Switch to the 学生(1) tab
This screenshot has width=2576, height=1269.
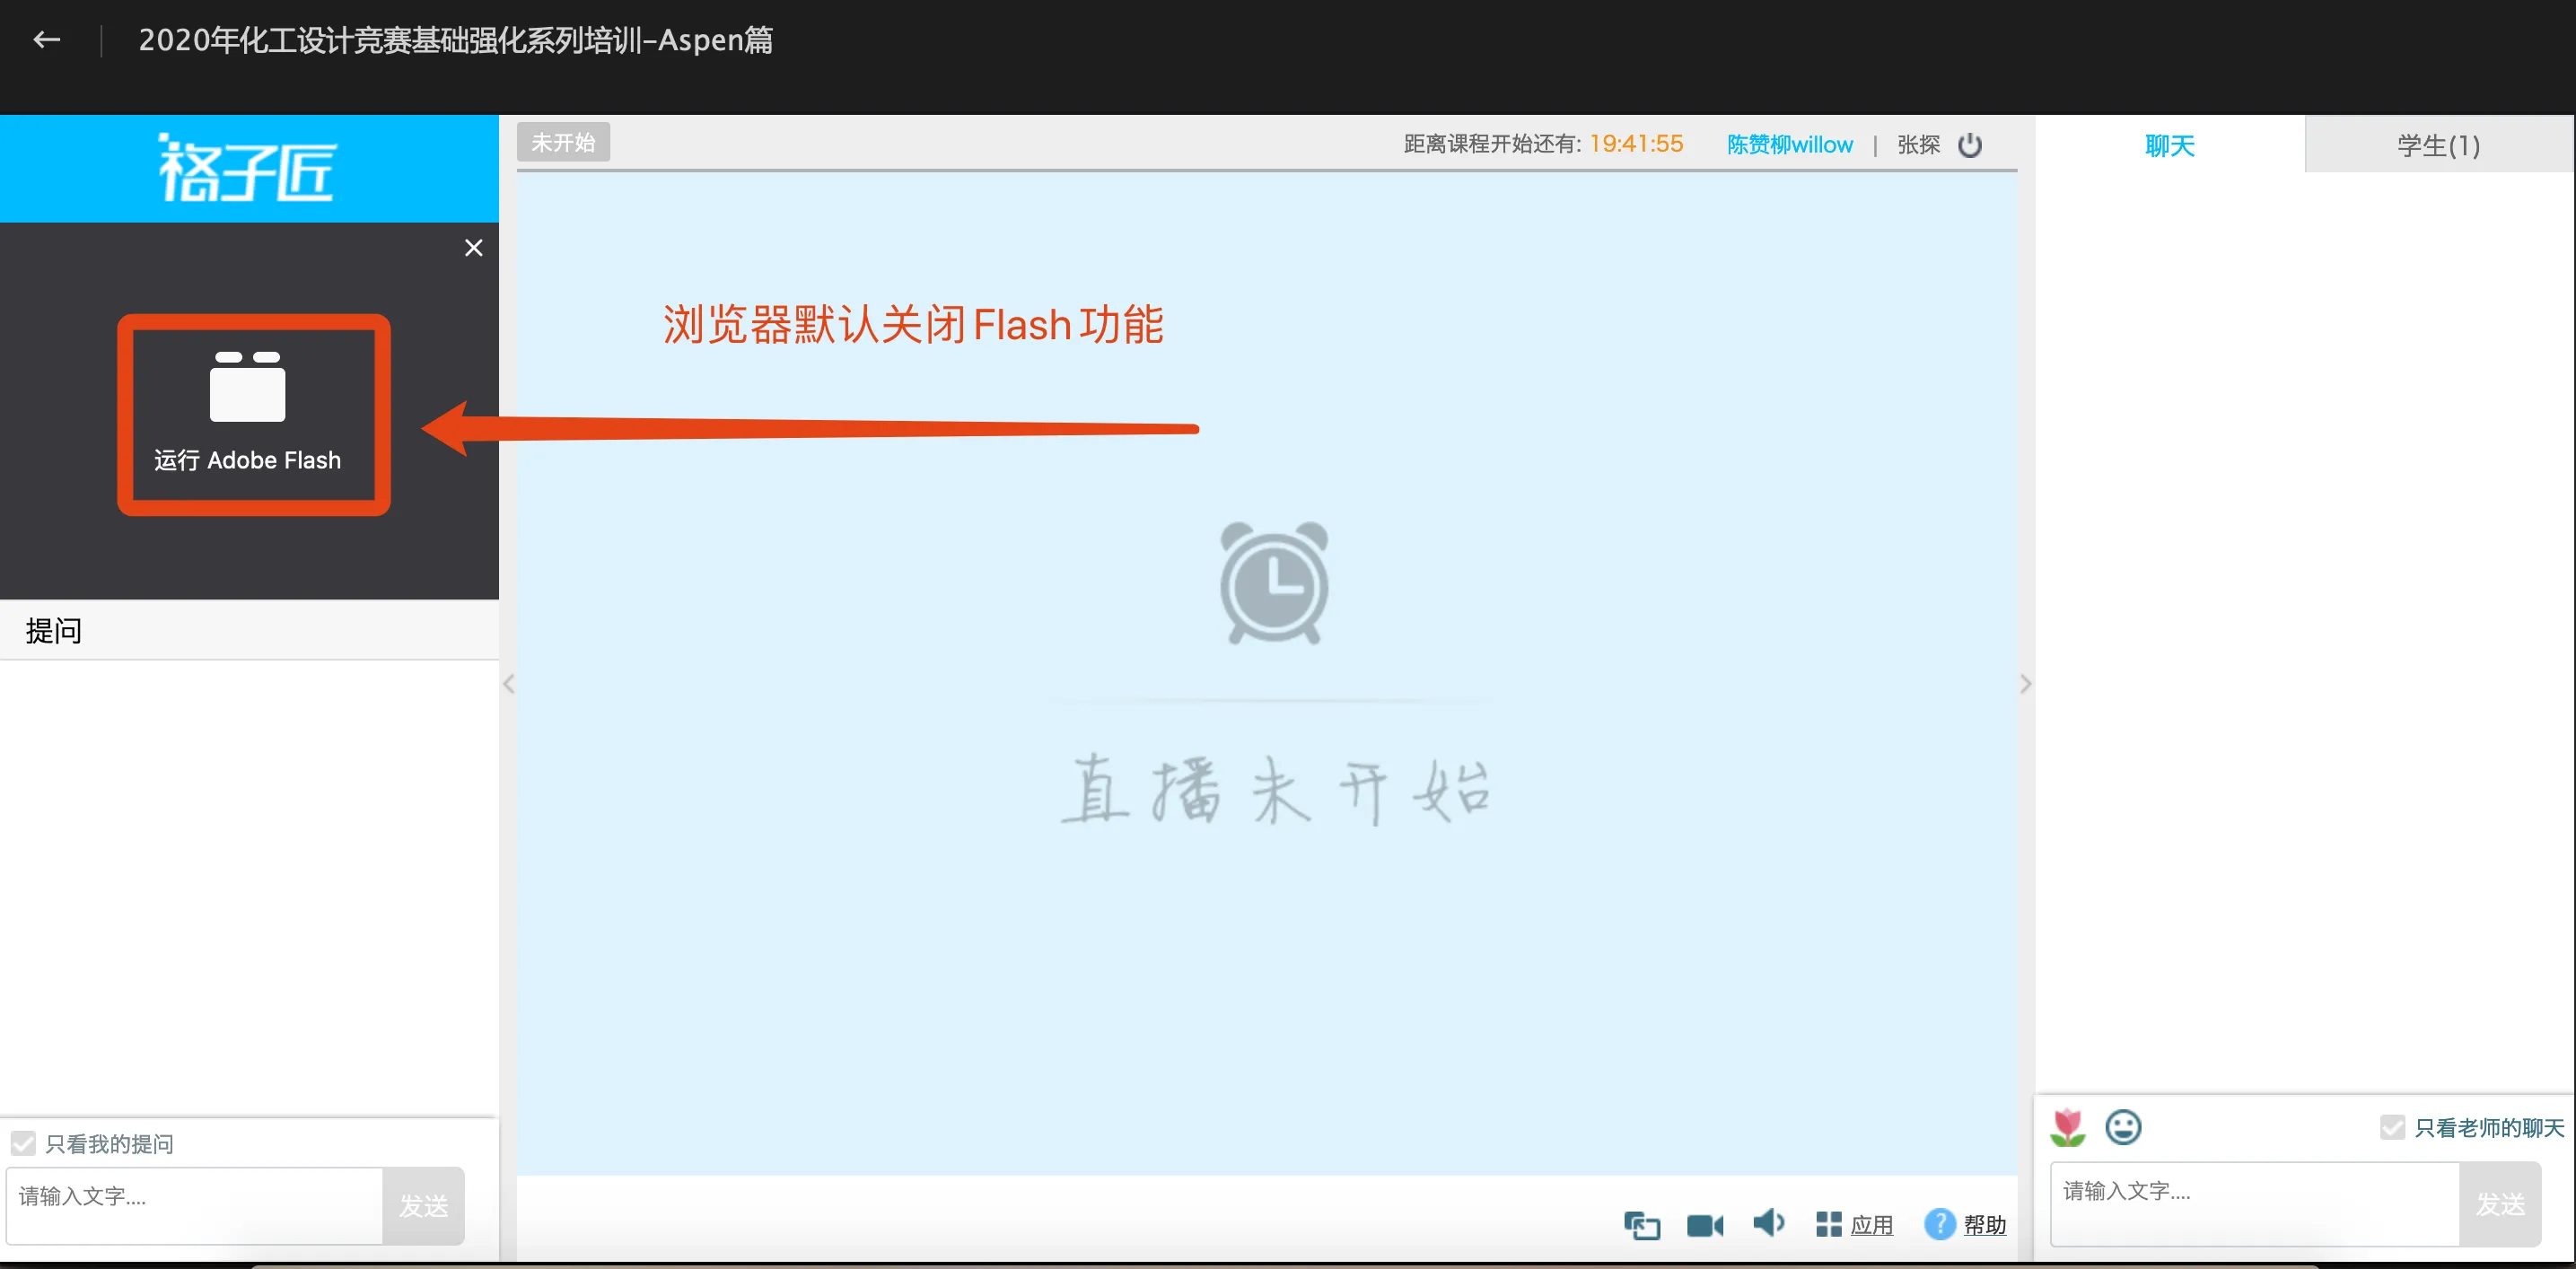2439,145
